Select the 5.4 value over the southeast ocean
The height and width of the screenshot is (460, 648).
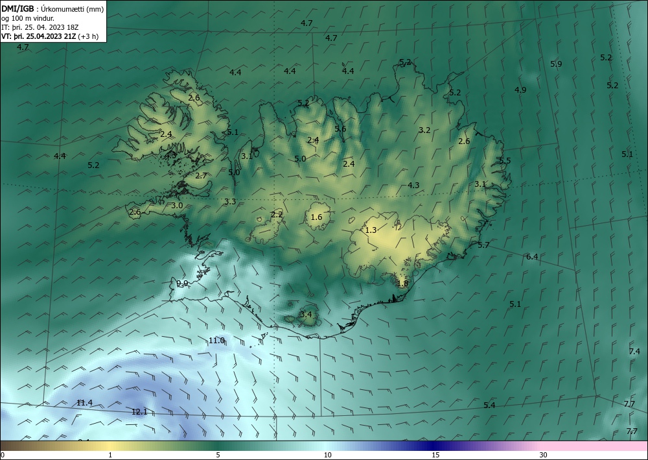click(489, 405)
